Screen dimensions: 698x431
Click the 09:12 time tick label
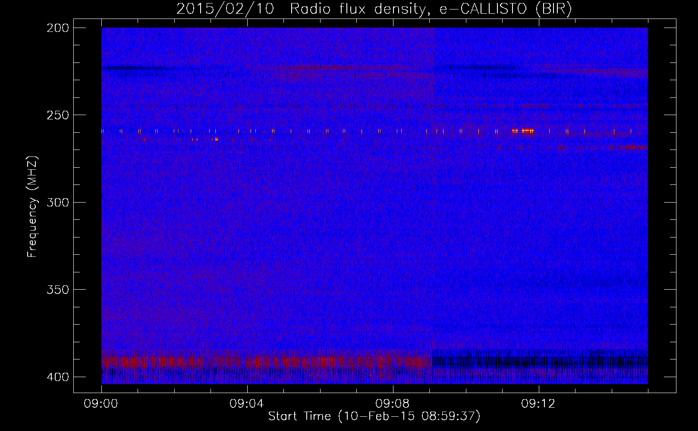pyautogui.click(x=538, y=404)
